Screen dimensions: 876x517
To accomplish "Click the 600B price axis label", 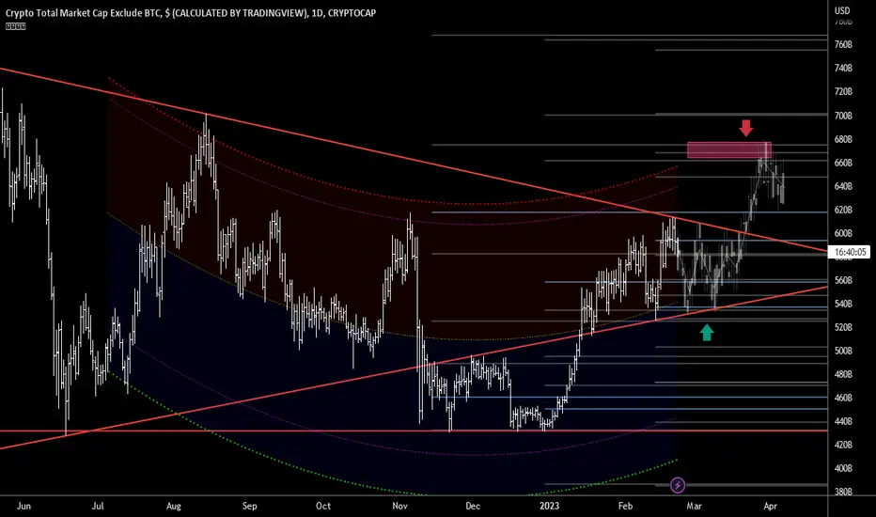I will pos(843,233).
